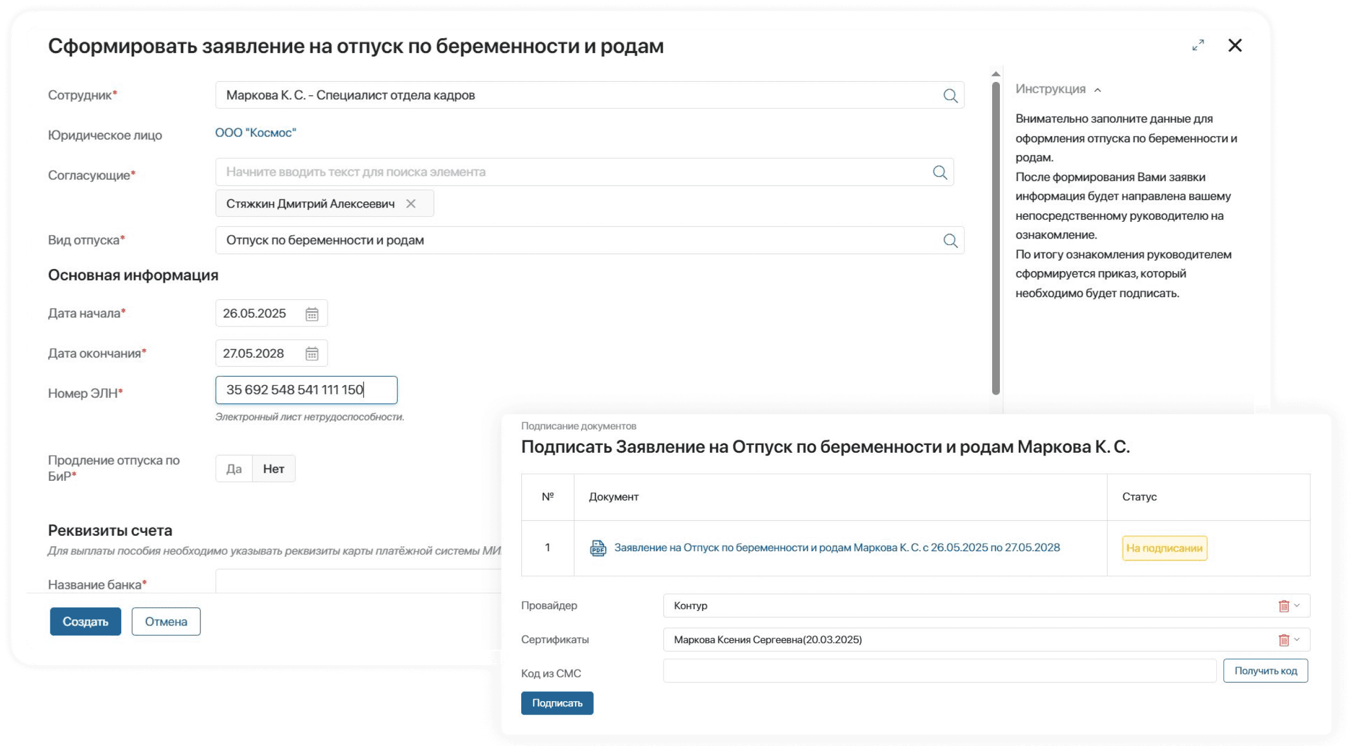The height and width of the screenshot is (746, 1359).
Task: Open the PDF заявление document link
Action: (837, 547)
